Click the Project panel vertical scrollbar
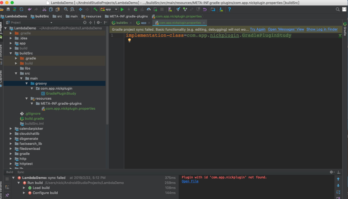The image size is (348, 199). 107,75
